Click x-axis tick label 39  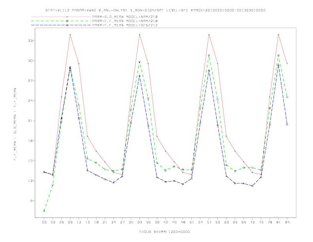(157, 222)
